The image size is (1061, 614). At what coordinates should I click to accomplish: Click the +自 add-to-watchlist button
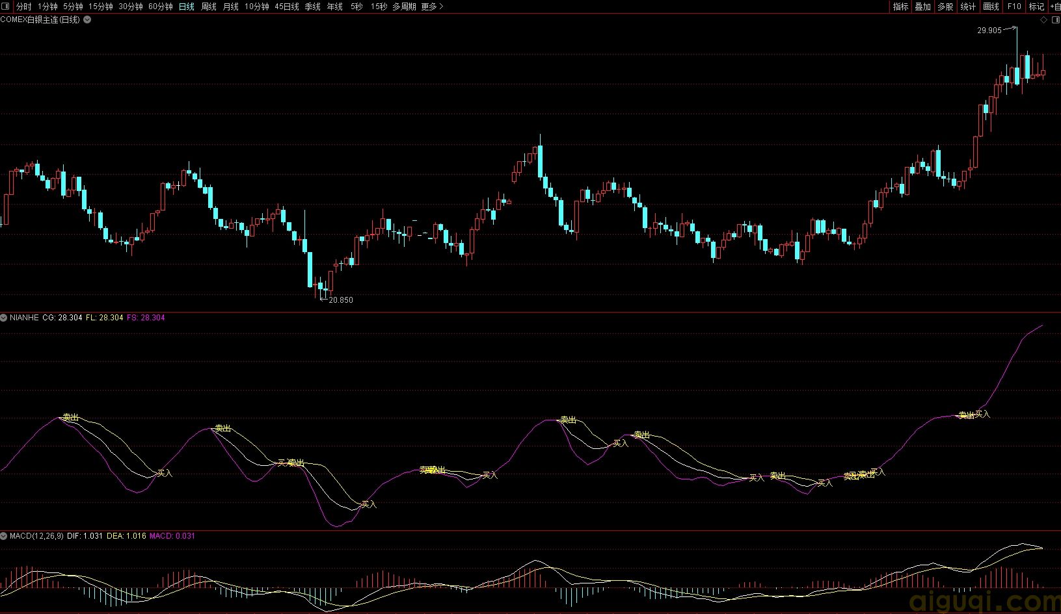pyautogui.click(x=1055, y=6)
